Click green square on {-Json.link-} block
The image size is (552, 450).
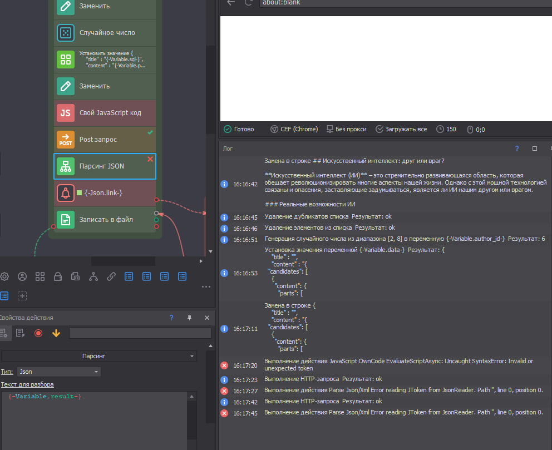point(79,193)
